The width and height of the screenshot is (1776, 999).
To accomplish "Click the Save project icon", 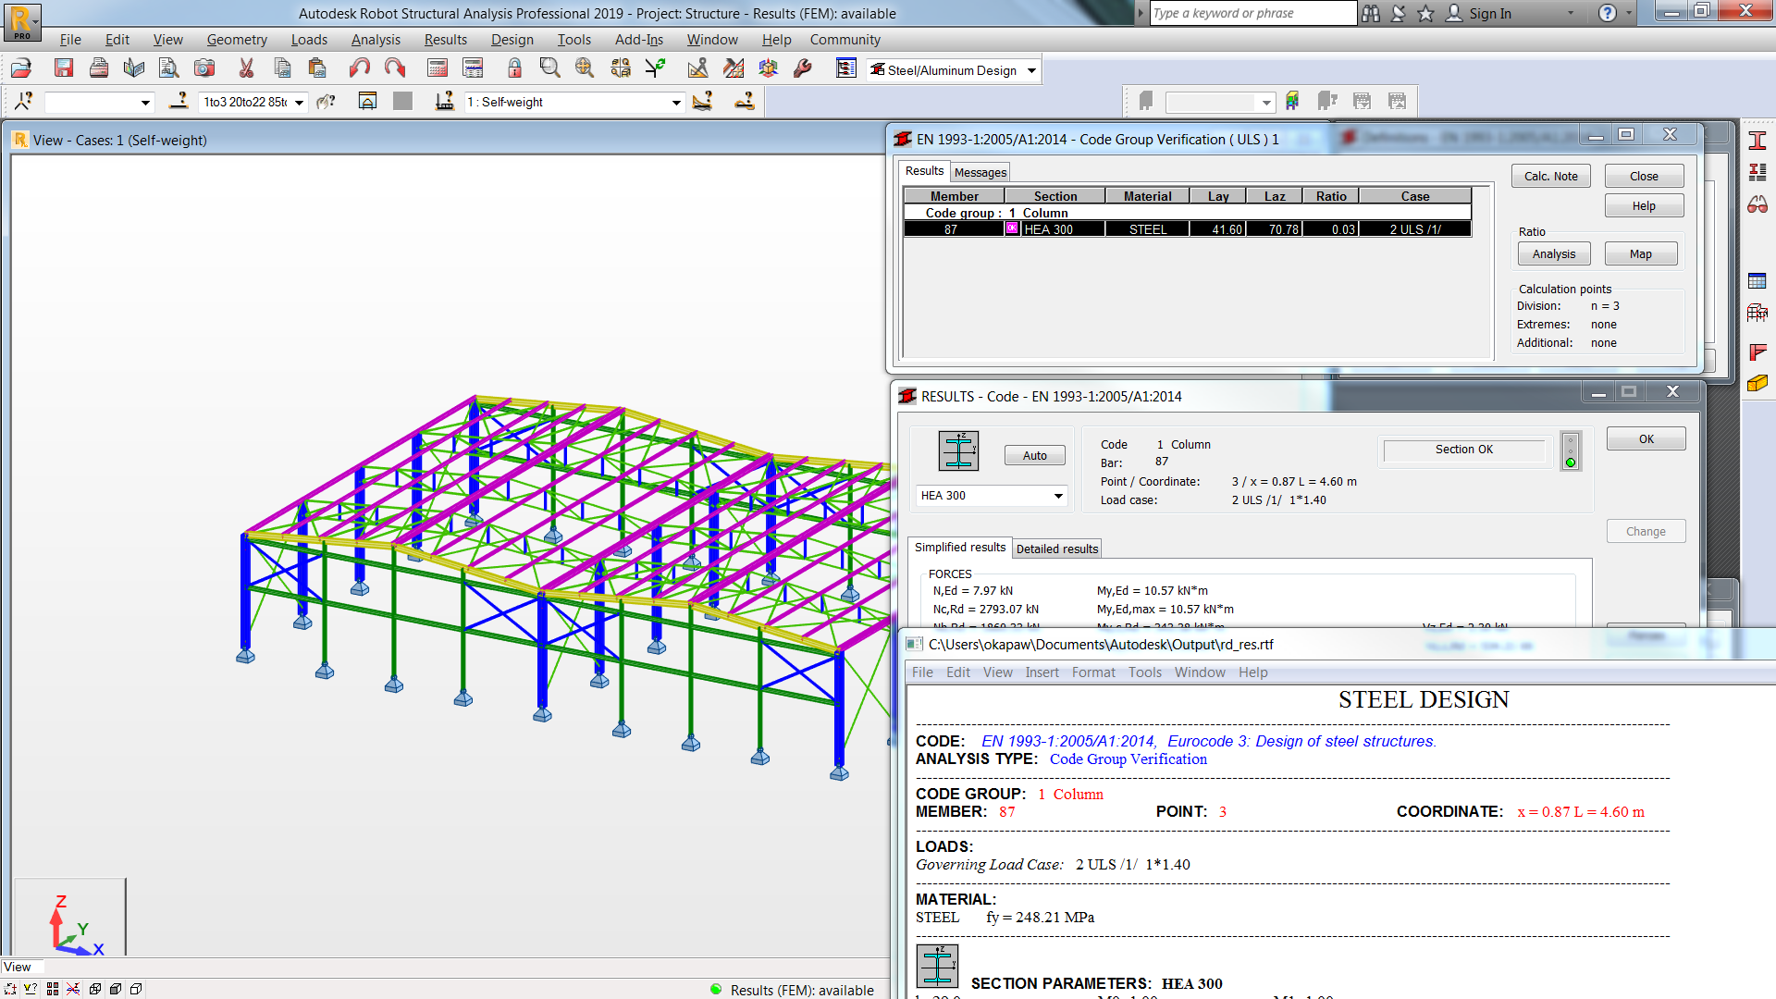I will 63,68.
